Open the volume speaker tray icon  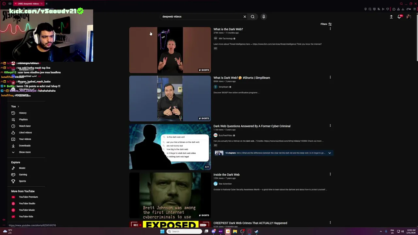click(402, 231)
